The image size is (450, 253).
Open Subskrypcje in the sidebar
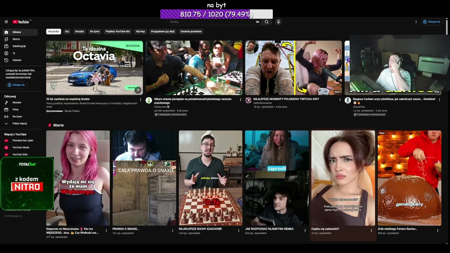(x=20, y=46)
